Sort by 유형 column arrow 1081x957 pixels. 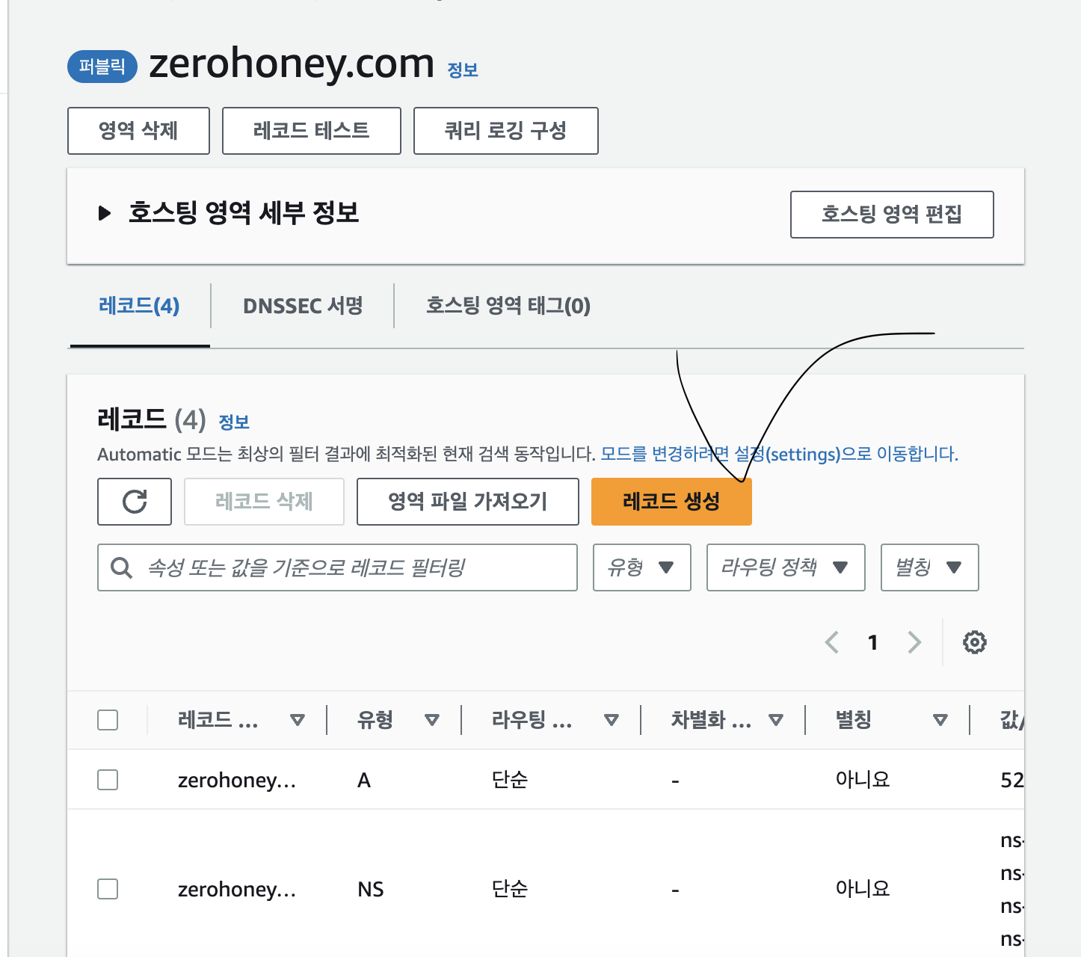click(431, 720)
